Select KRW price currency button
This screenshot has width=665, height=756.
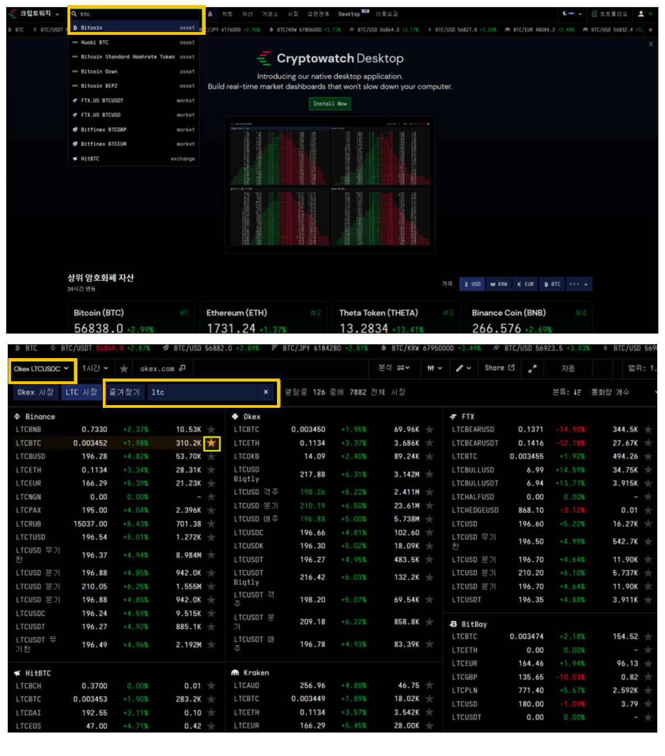(499, 284)
